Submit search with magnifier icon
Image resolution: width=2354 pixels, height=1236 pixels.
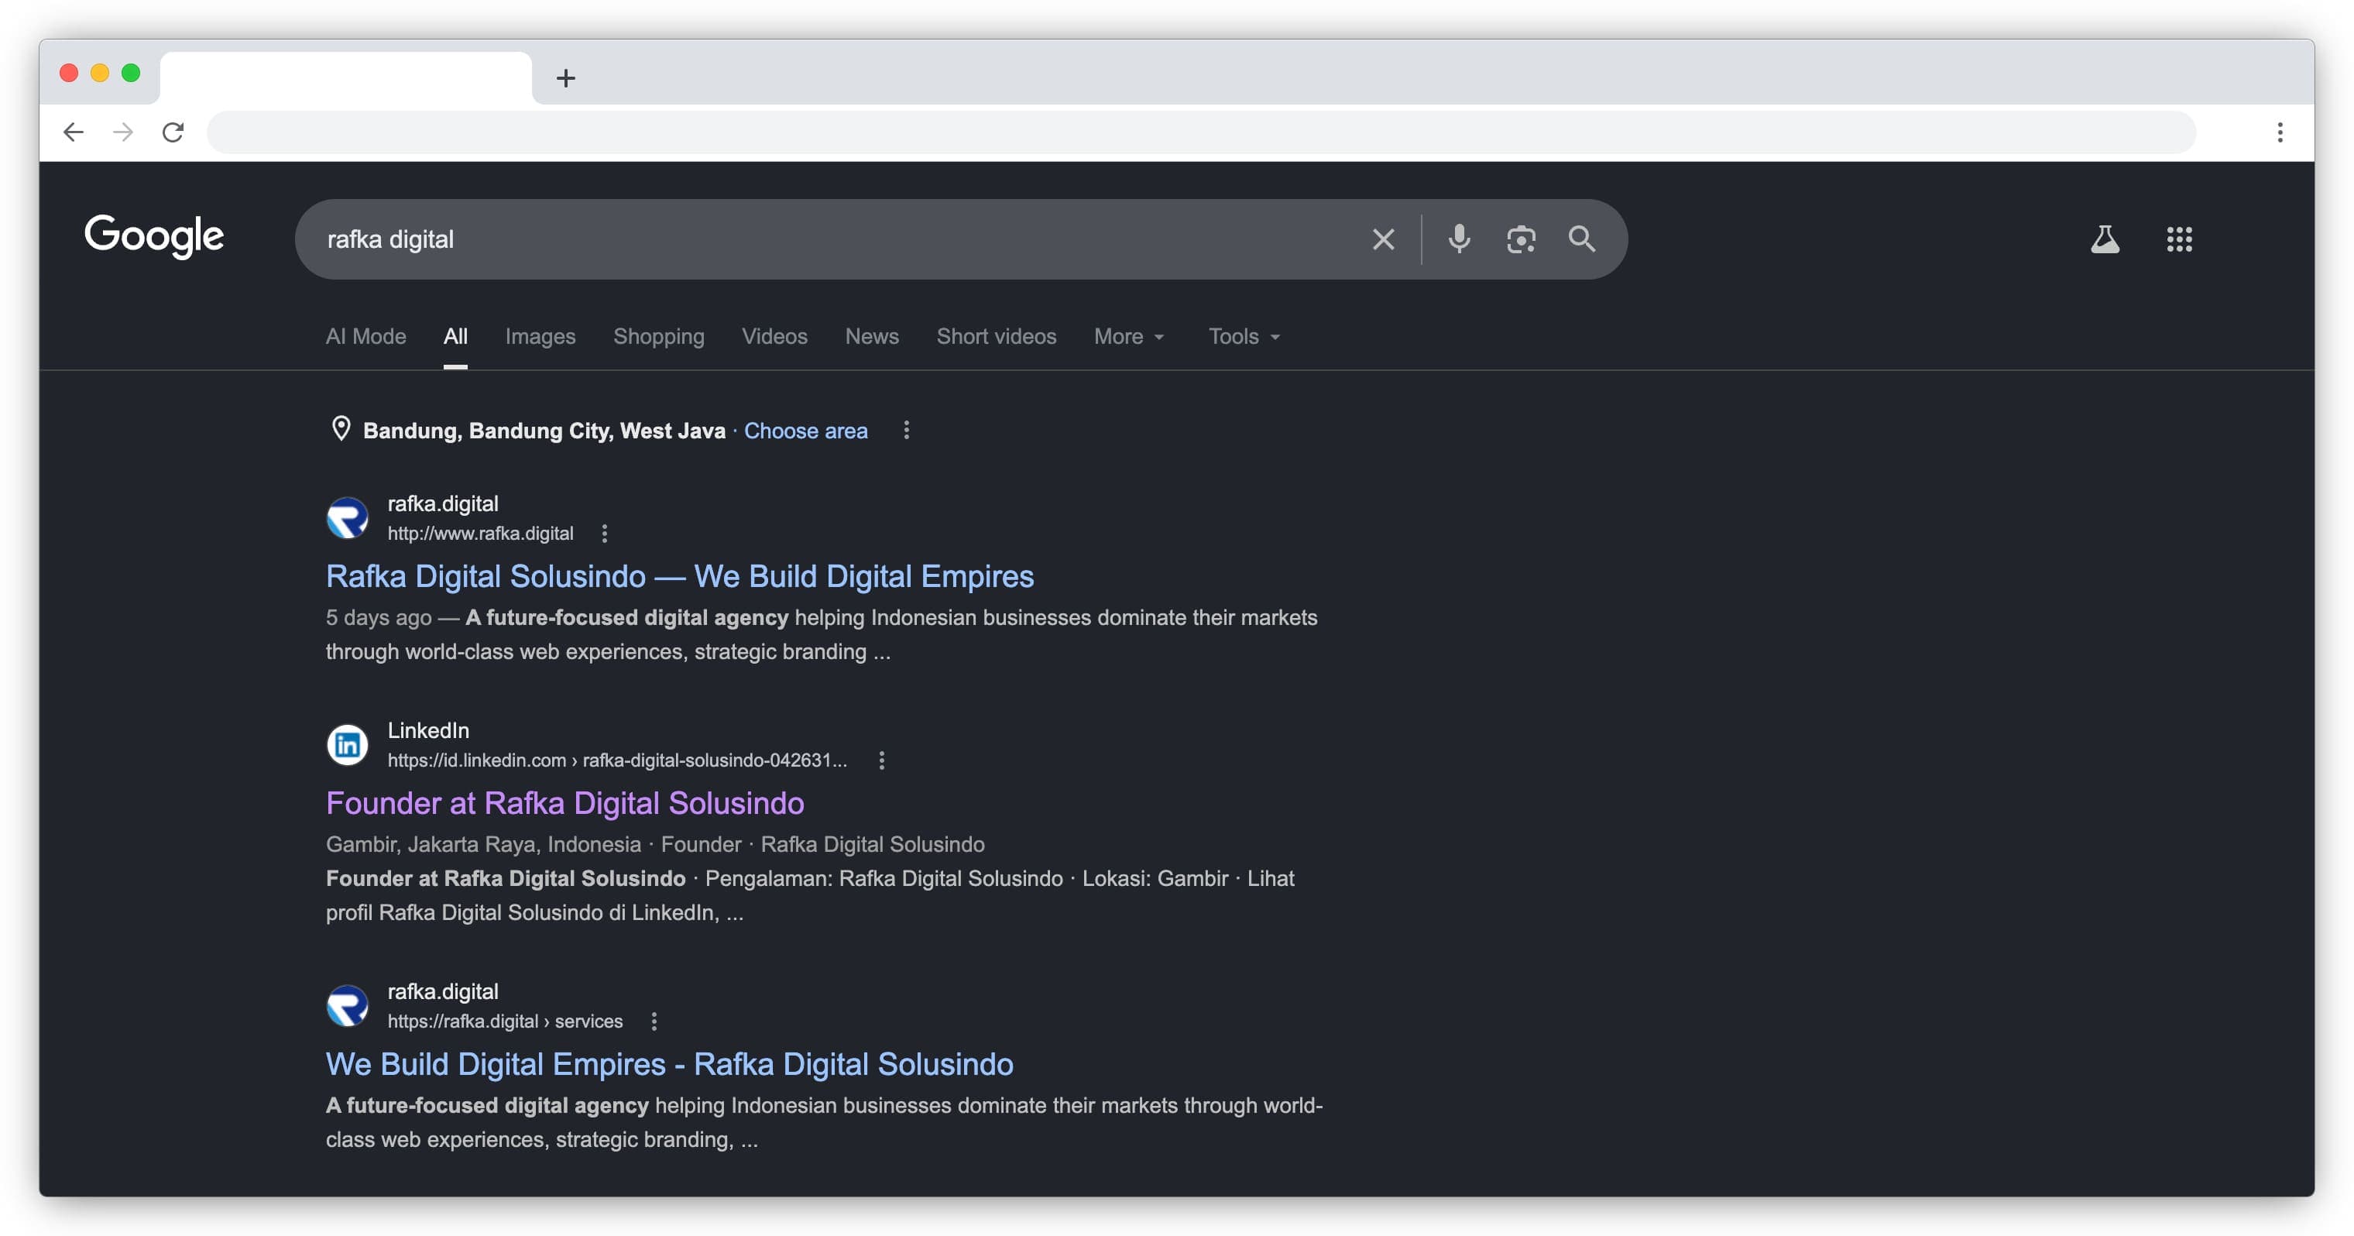pos(1582,239)
